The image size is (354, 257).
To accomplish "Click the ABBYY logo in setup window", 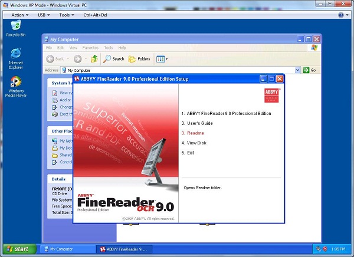I will [x=271, y=95].
